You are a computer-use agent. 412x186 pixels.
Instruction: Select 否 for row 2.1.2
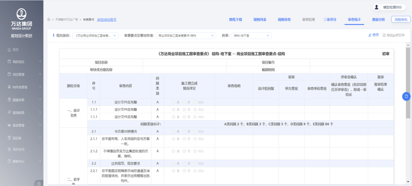[x=184, y=151]
